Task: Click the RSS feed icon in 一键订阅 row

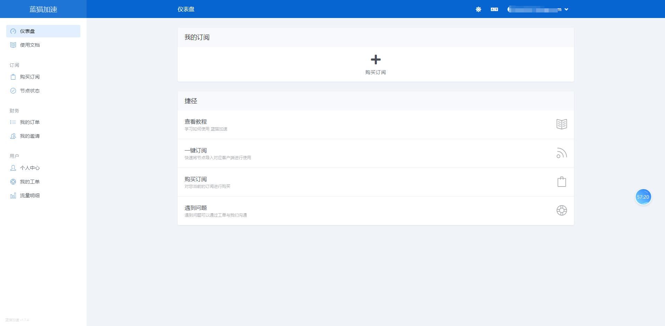Action: coord(561,153)
